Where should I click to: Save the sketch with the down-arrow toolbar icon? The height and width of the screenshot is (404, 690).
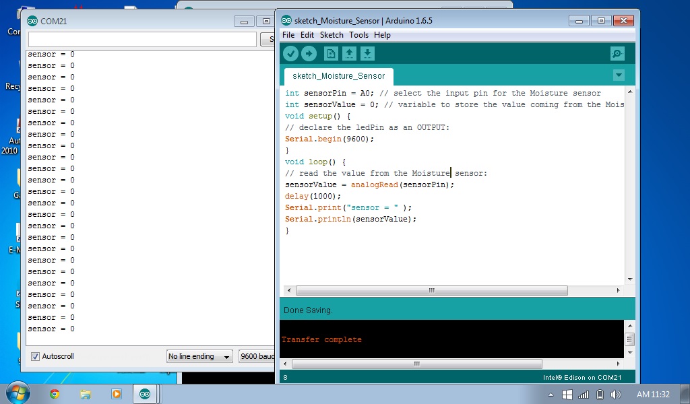tap(367, 54)
